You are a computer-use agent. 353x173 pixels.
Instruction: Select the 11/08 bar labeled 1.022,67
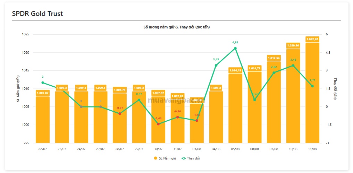[x=312, y=93]
